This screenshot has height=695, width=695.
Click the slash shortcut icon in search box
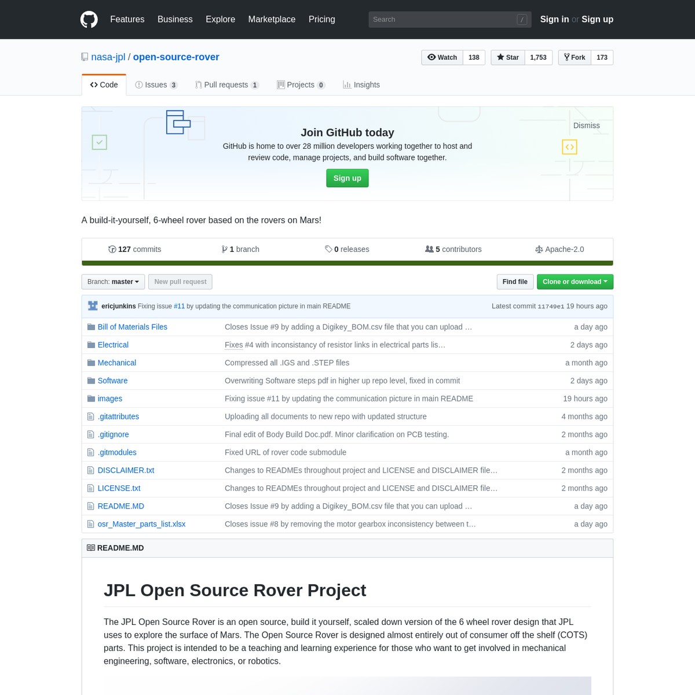522,20
